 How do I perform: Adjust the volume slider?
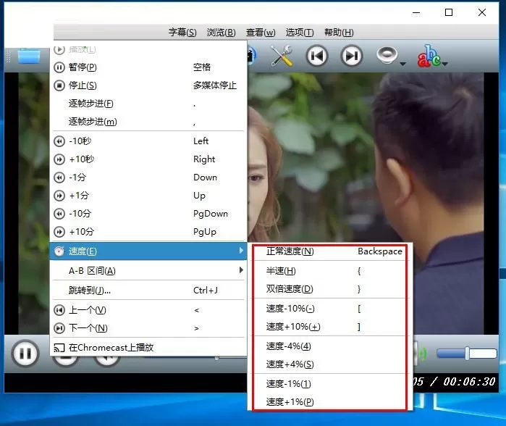[467, 354]
